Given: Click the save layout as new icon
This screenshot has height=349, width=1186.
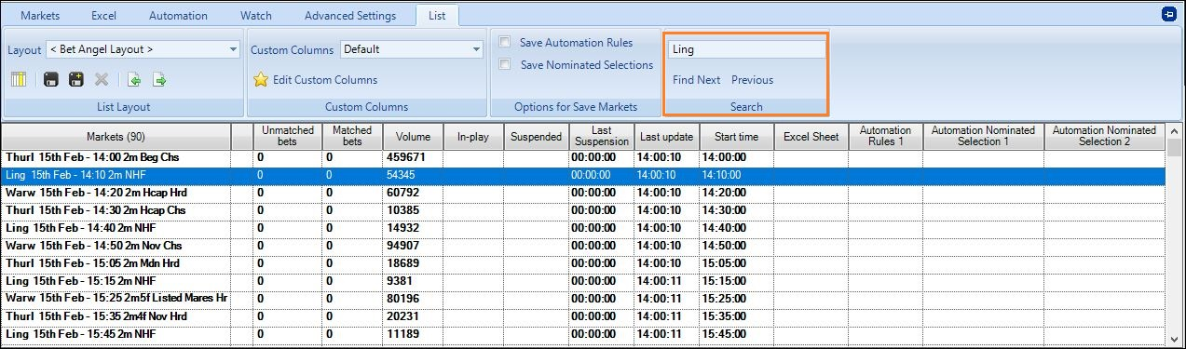Looking at the screenshot, I should 76,80.
